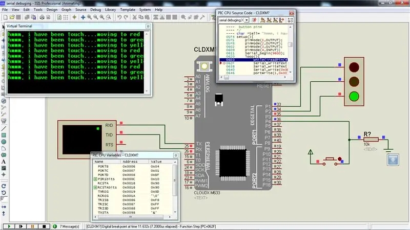
Task: Step over the current source line
Action: pos(263,20)
